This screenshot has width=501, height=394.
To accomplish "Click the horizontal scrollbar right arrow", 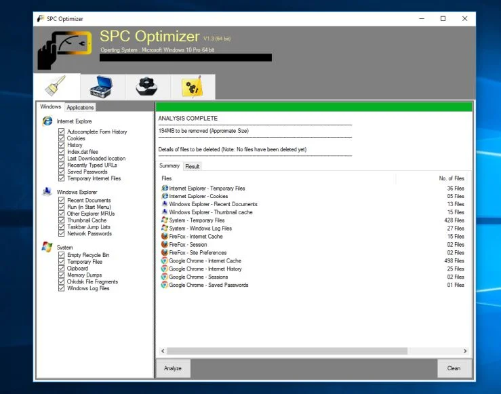I will click(465, 351).
